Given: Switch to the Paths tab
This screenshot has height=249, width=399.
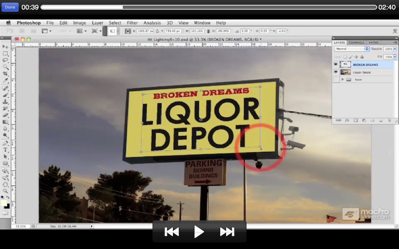Looking at the screenshot, I should click(x=374, y=42).
